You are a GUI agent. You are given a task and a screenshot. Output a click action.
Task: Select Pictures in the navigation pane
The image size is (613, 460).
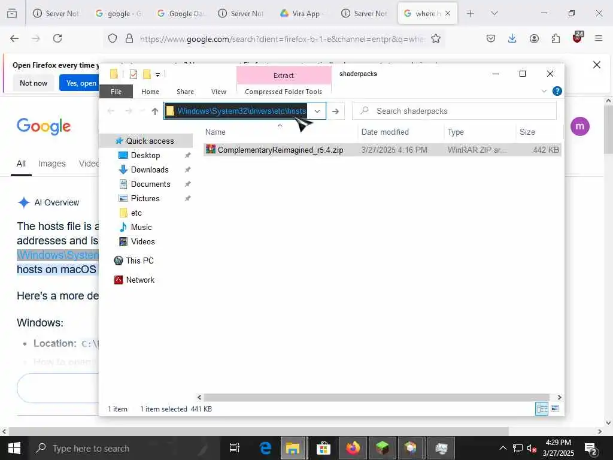pos(145,198)
